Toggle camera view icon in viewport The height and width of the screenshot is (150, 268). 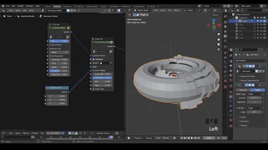pos(219,45)
